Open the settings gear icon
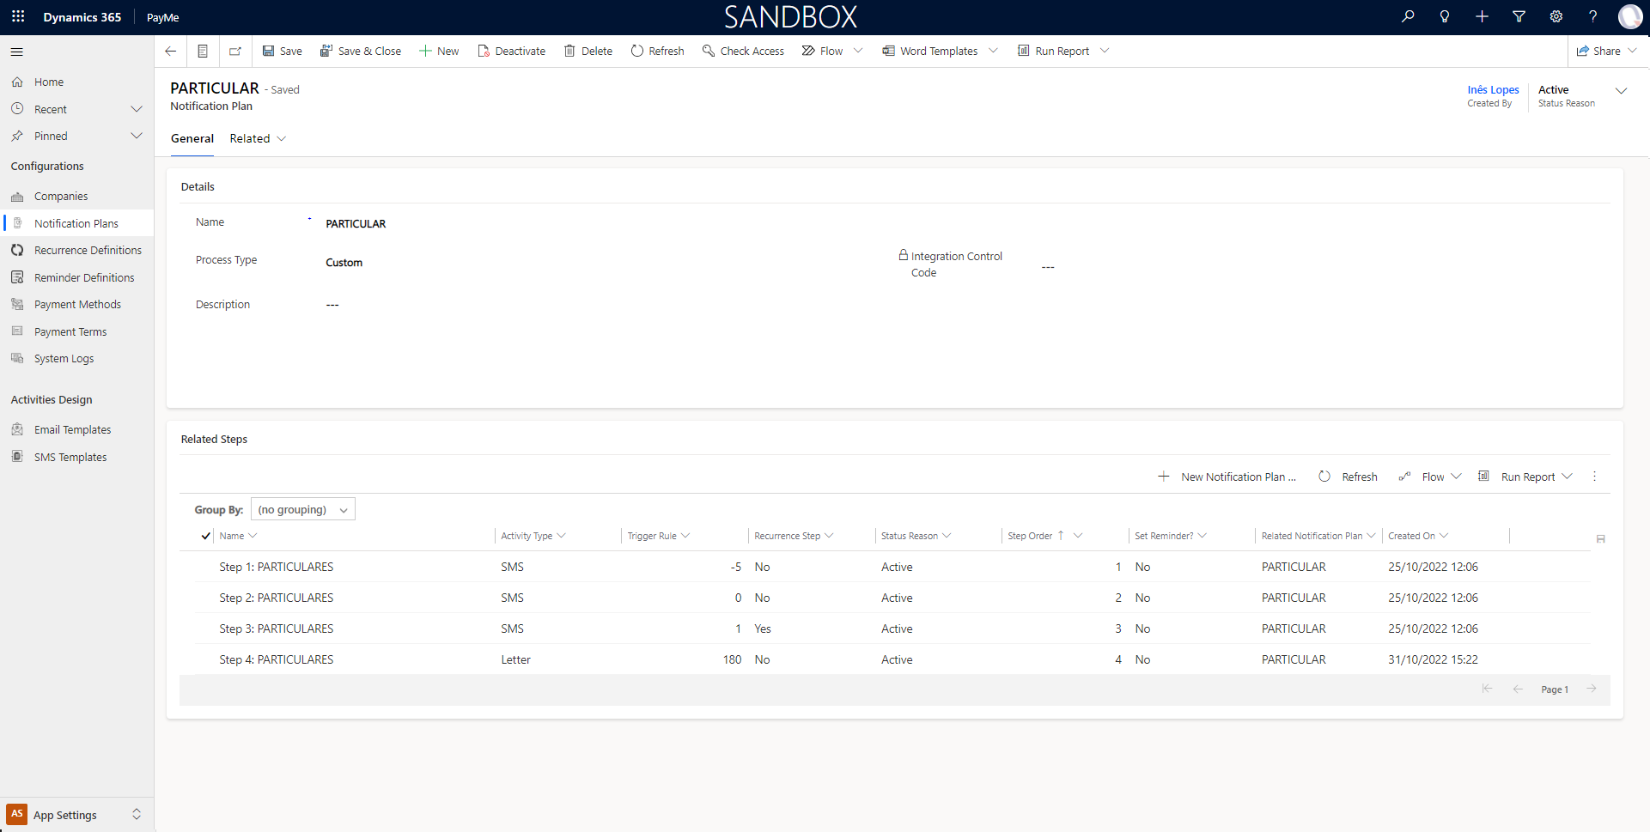 click(x=1556, y=17)
